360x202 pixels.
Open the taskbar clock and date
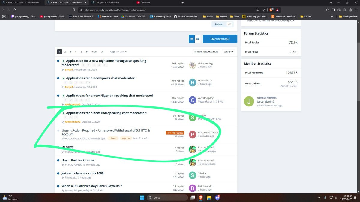[346, 197]
